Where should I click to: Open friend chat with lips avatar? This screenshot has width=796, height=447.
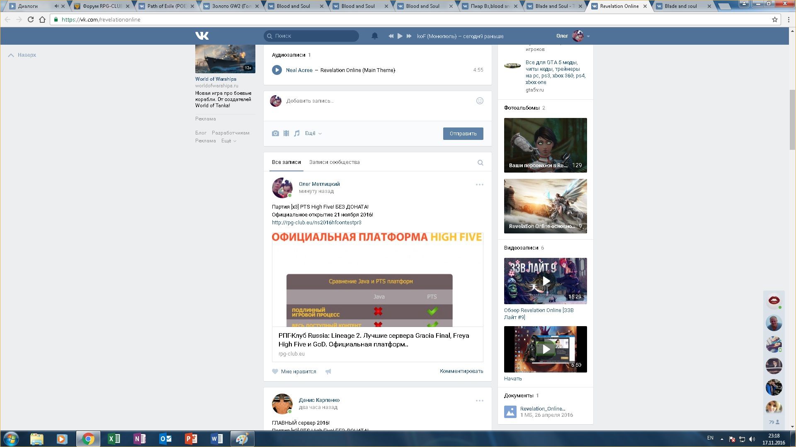774,301
